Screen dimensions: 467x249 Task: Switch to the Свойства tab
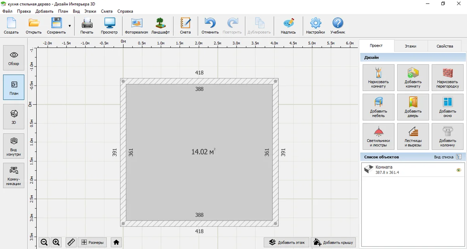(x=444, y=46)
